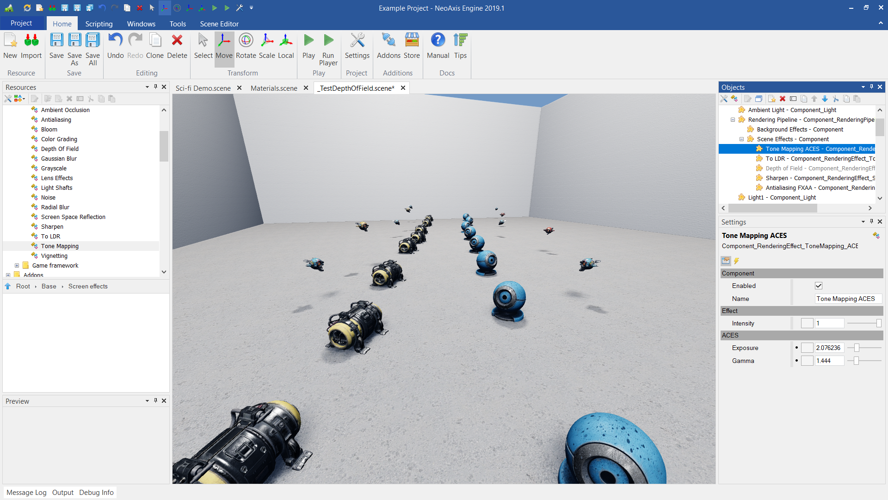Open the Scripting ribbon tab
888x500 pixels.
(x=99, y=24)
